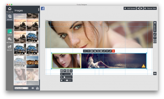Screen dimensions: 164x99
Task: Click the bottom-right handle of the selection
Action: (147, 69)
